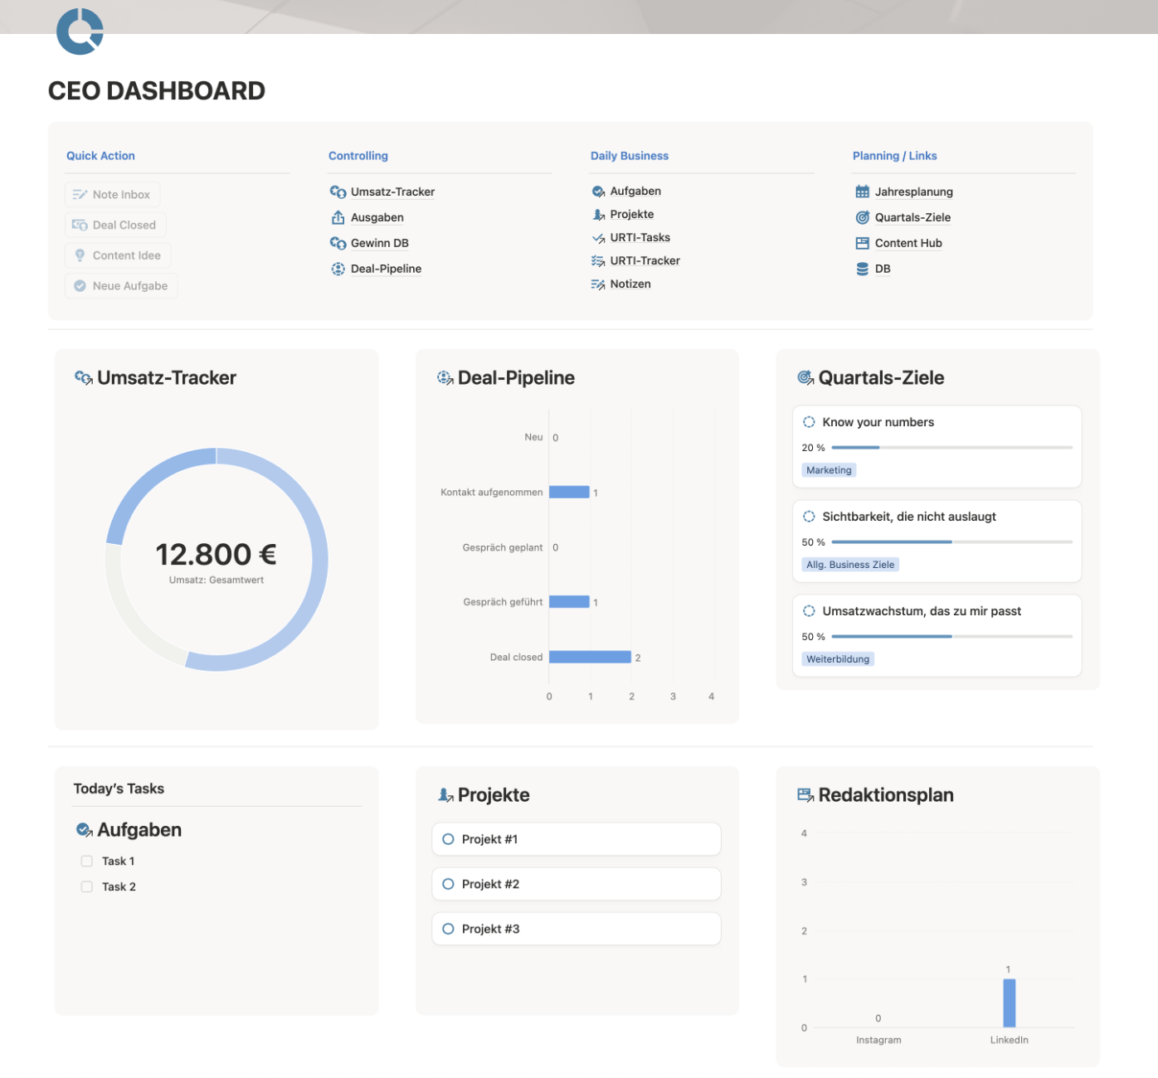Click the Content Idee lightbulb icon

click(x=80, y=255)
